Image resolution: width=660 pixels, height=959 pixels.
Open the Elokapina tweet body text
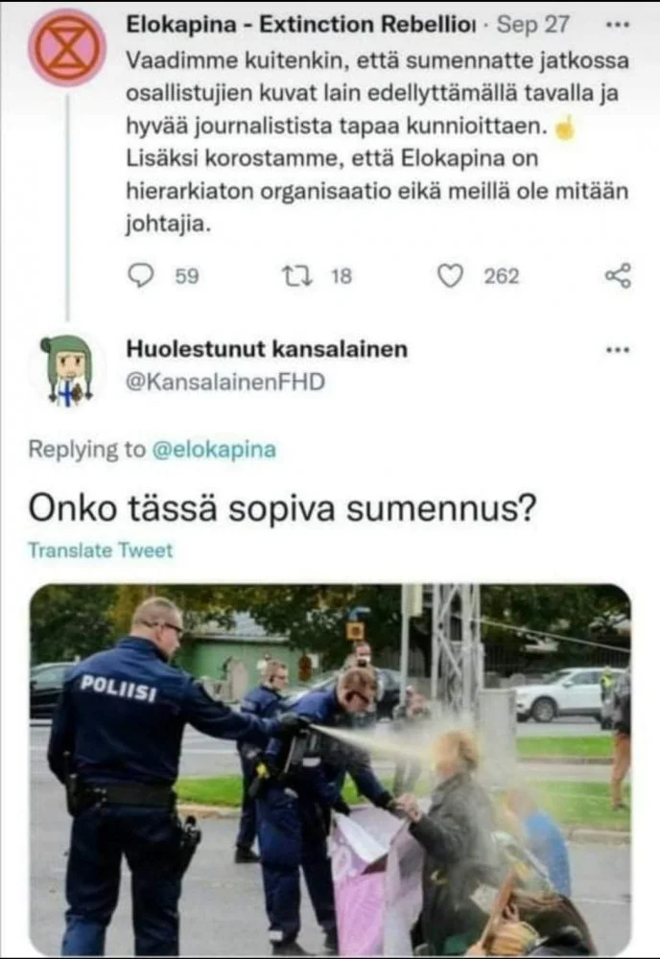pos(377,143)
